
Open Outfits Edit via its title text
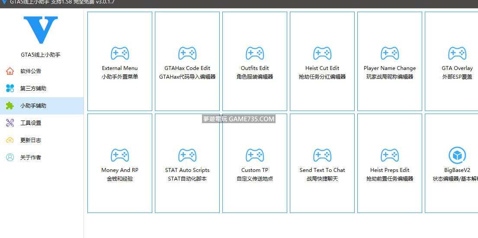click(x=254, y=68)
